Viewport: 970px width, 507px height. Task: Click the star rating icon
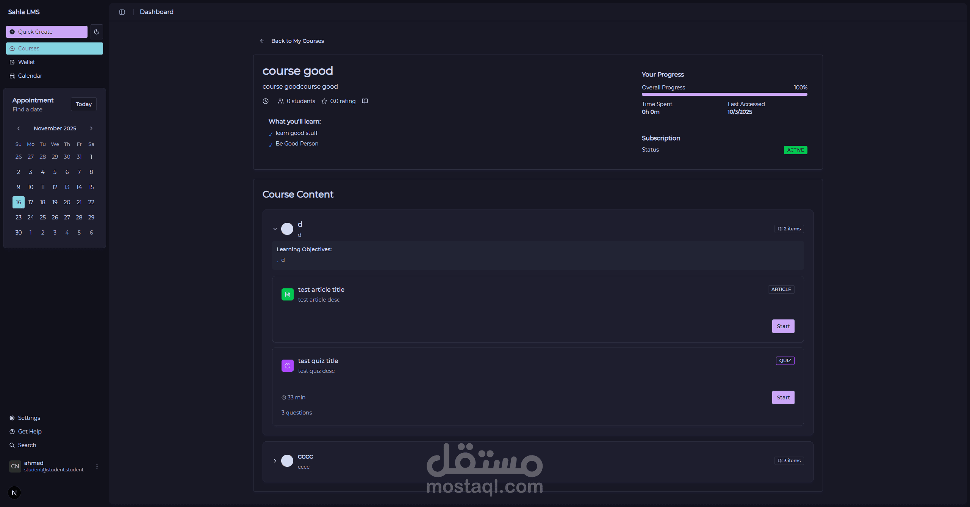(324, 101)
